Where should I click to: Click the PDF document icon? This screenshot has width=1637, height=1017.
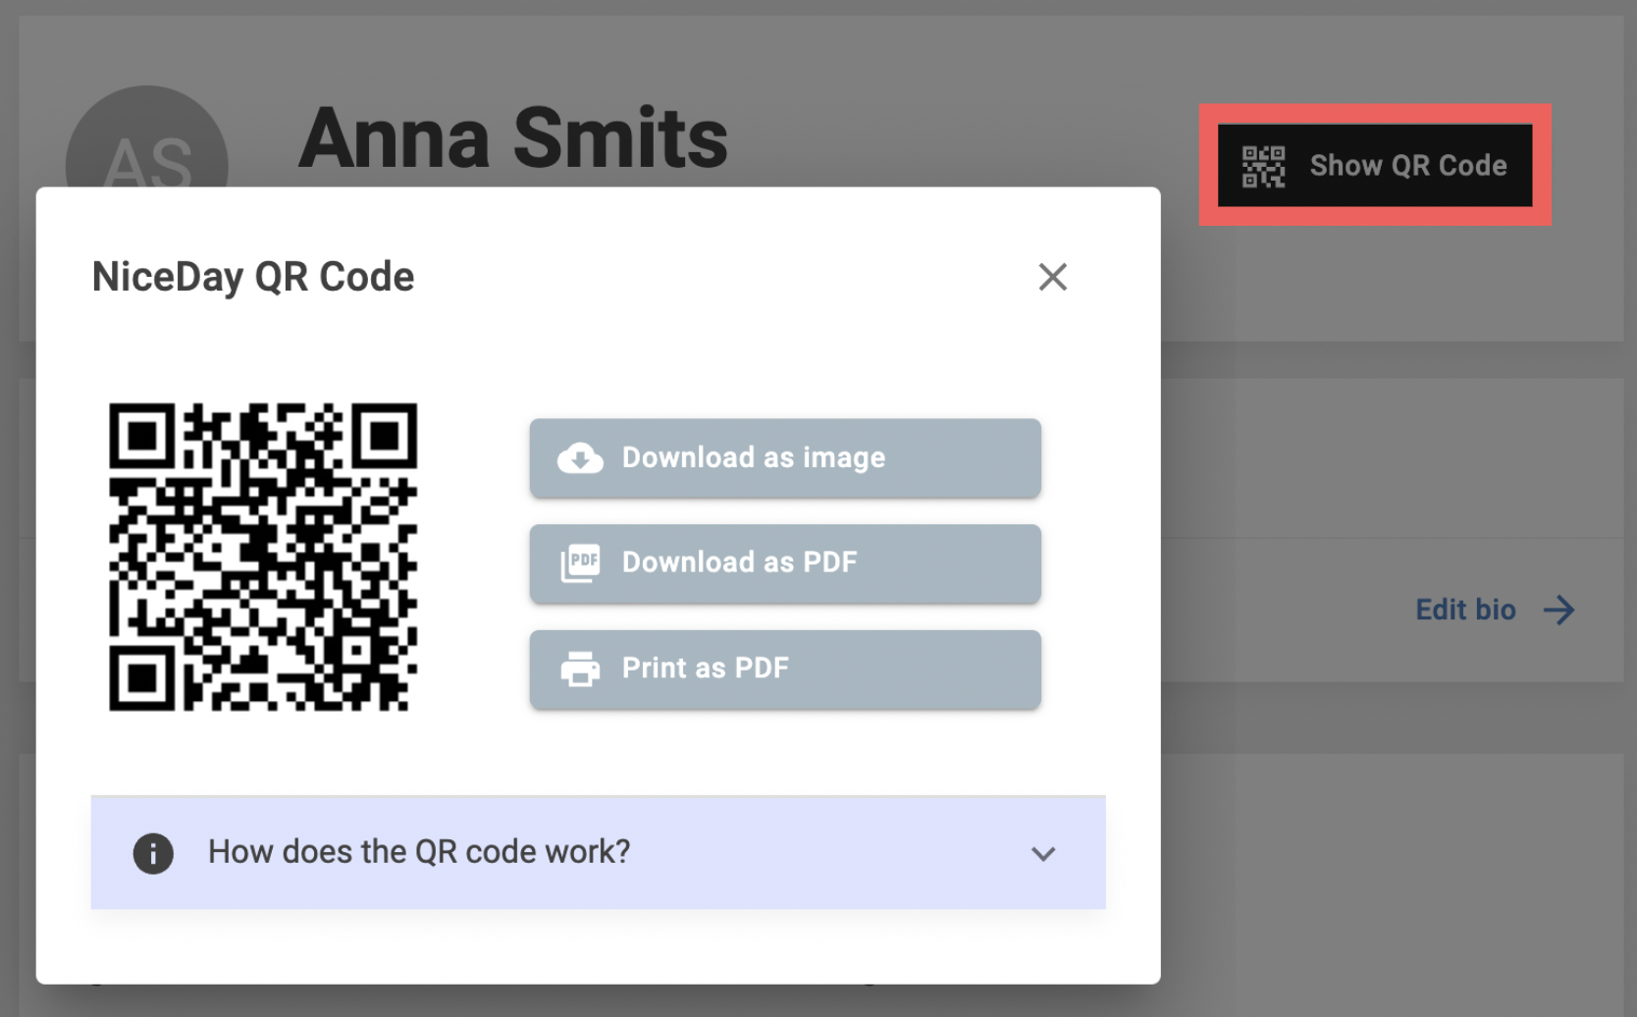coord(580,563)
